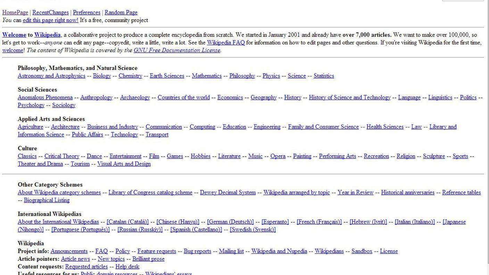
Task: Open the Classics link
Action: (x=27, y=156)
